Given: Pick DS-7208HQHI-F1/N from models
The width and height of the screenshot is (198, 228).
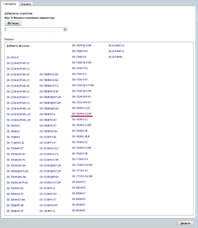Looking at the screenshot, I should pyautogui.click(x=50, y=97).
